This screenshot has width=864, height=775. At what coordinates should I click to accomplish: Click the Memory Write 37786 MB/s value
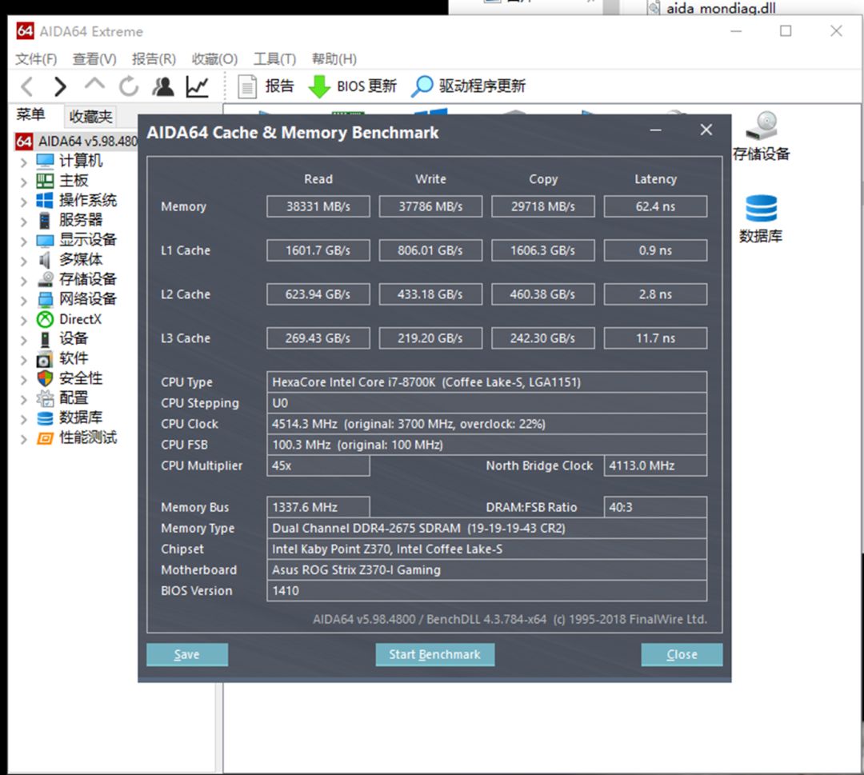click(430, 206)
